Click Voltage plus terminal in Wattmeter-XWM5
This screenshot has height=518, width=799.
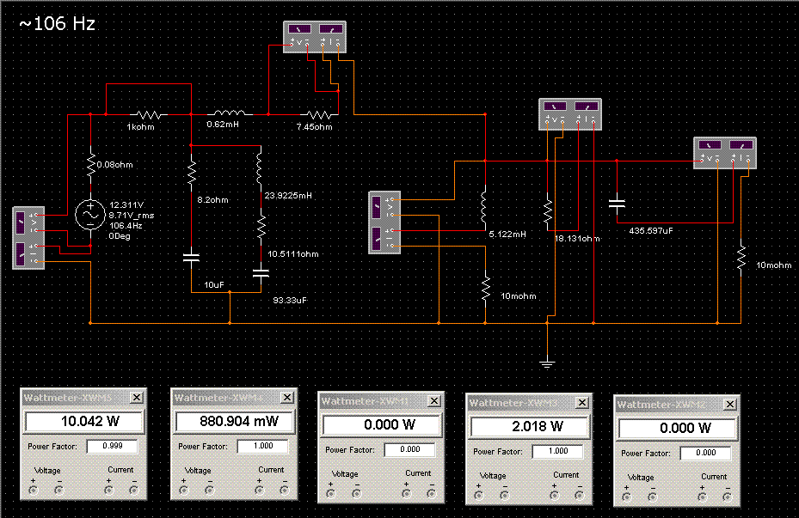coord(34,490)
